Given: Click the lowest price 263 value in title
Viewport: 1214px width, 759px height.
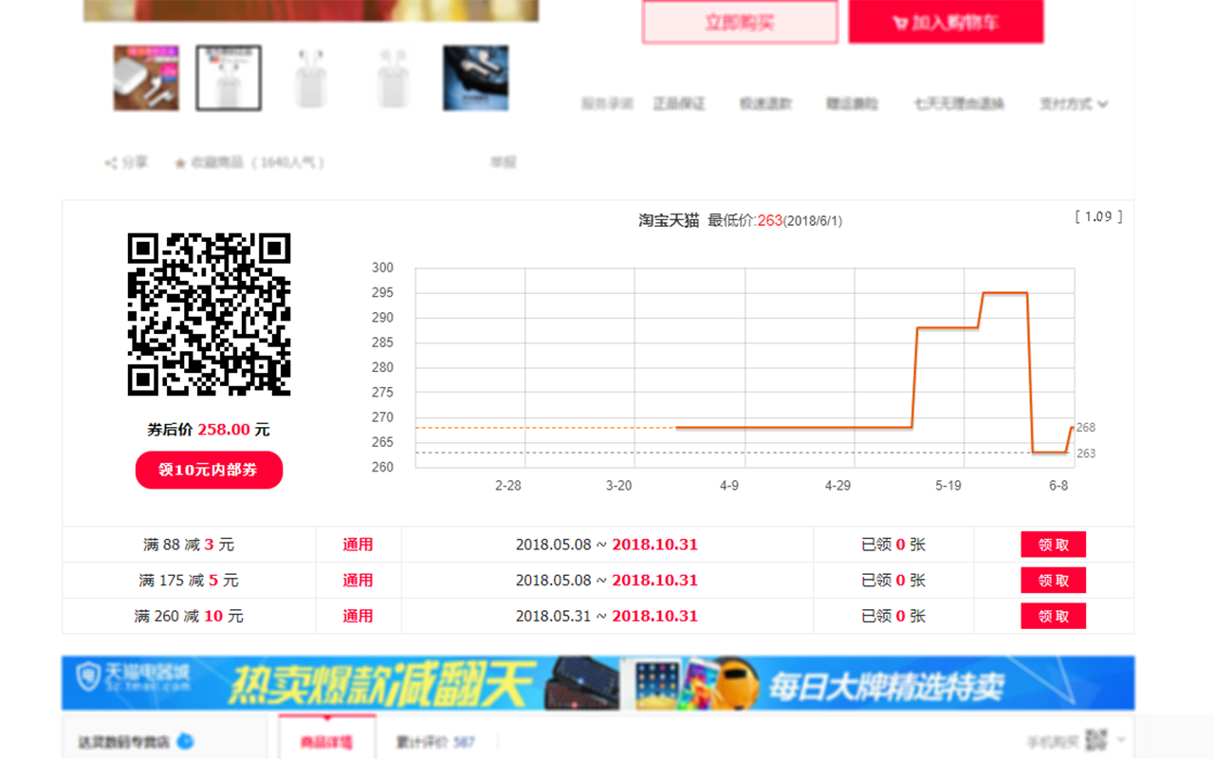Looking at the screenshot, I should point(770,220).
